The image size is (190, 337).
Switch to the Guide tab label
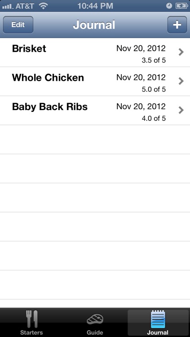tap(95, 332)
